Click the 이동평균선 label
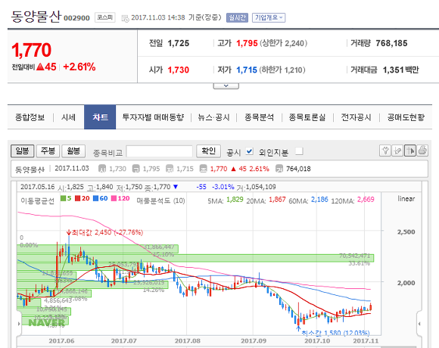 pyautogui.click(x=38, y=200)
